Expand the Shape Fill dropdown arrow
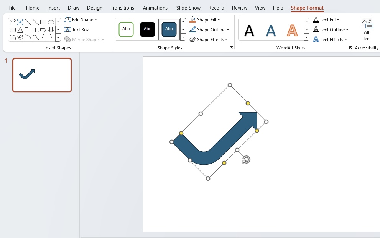380x238 pixels. pos(219,20)
